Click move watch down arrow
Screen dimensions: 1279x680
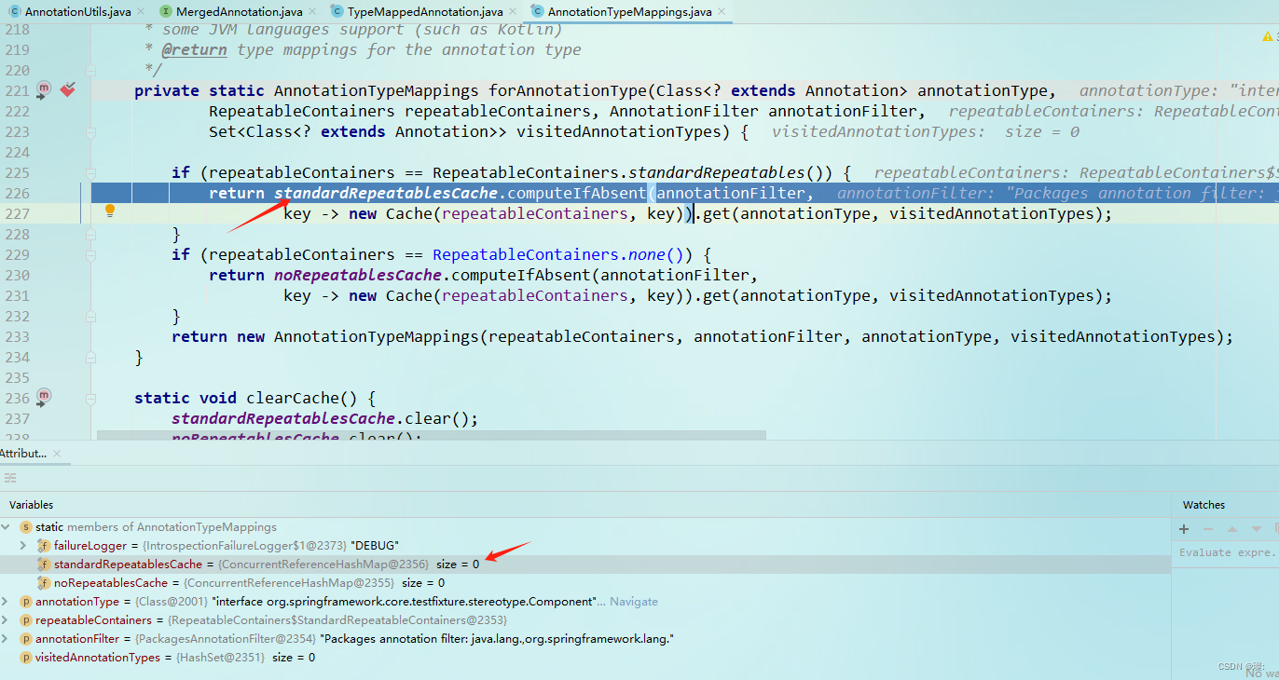(1256, 528)
